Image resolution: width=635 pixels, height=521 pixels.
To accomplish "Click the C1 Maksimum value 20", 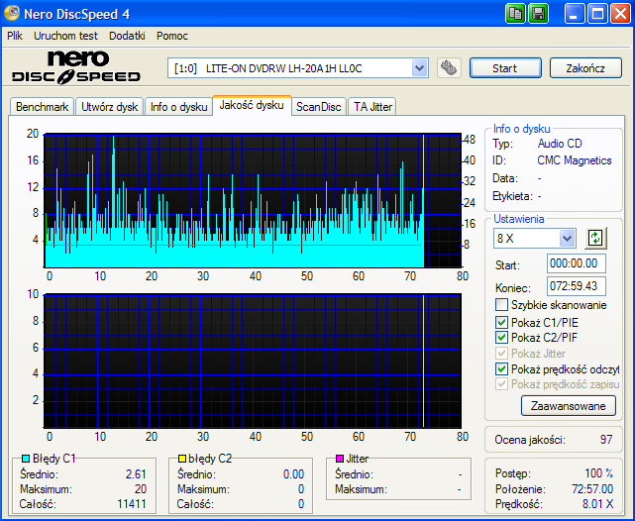I will (x=141, y=489).
